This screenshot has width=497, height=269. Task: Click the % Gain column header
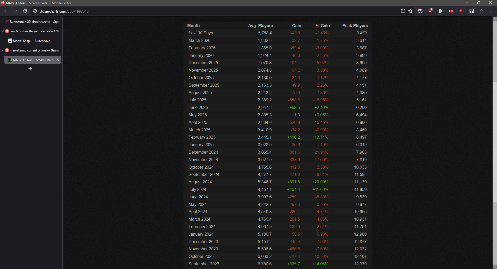click(323, 26)
